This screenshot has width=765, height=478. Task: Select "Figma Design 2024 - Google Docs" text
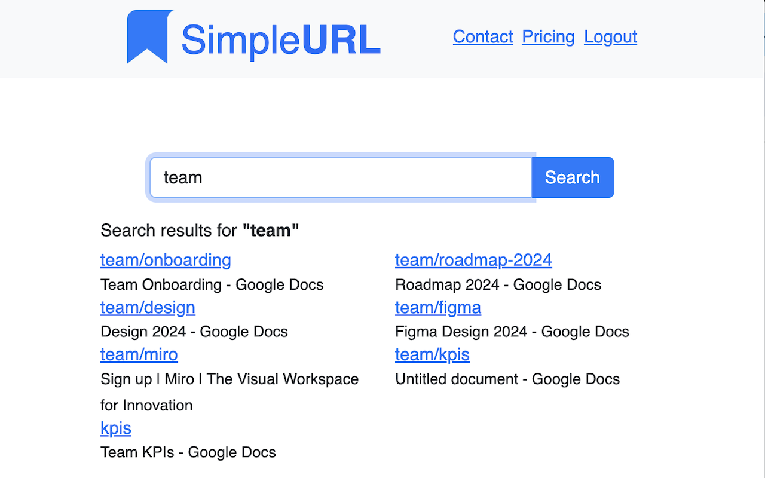point(512,332)
